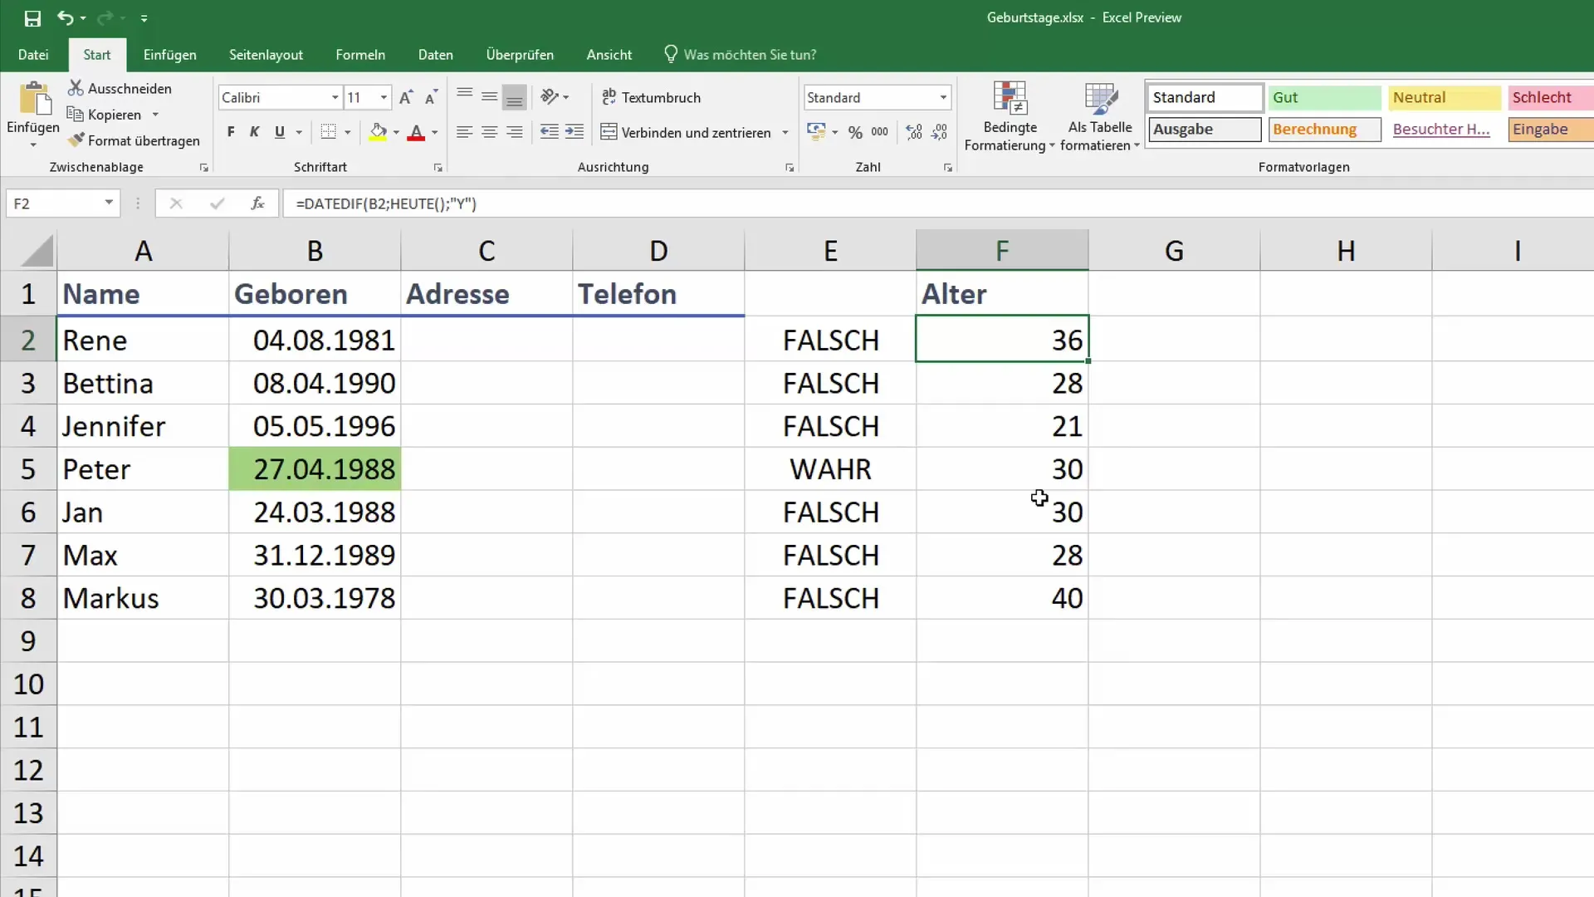Viewport: 1594px width, 897px height.
Task: Select the green cell 27.04.1988
Action: point(315,469)
